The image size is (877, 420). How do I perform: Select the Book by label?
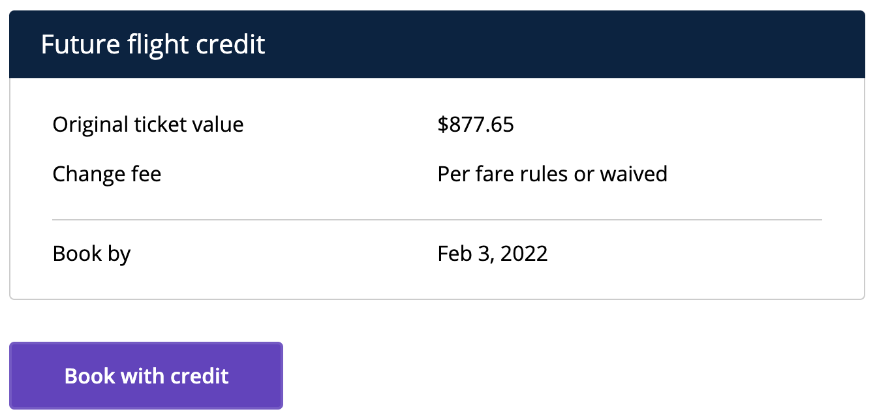[x=91, y=253]
